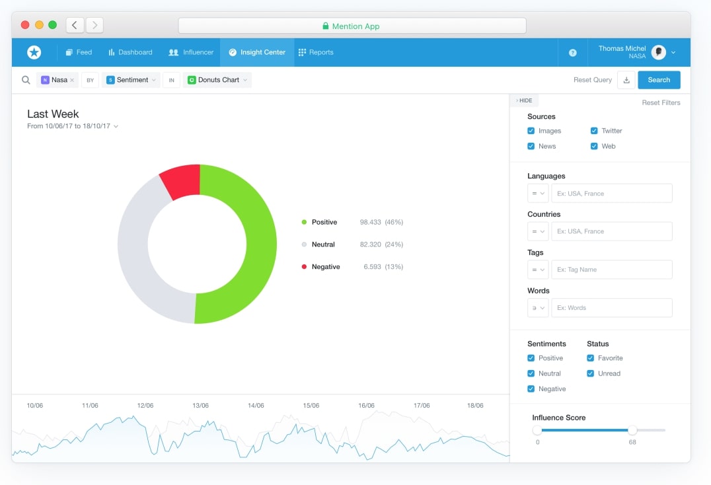Collapse the filters panel with HIDE
This screenshot has height=485, width=711.
tap(524, 100)
